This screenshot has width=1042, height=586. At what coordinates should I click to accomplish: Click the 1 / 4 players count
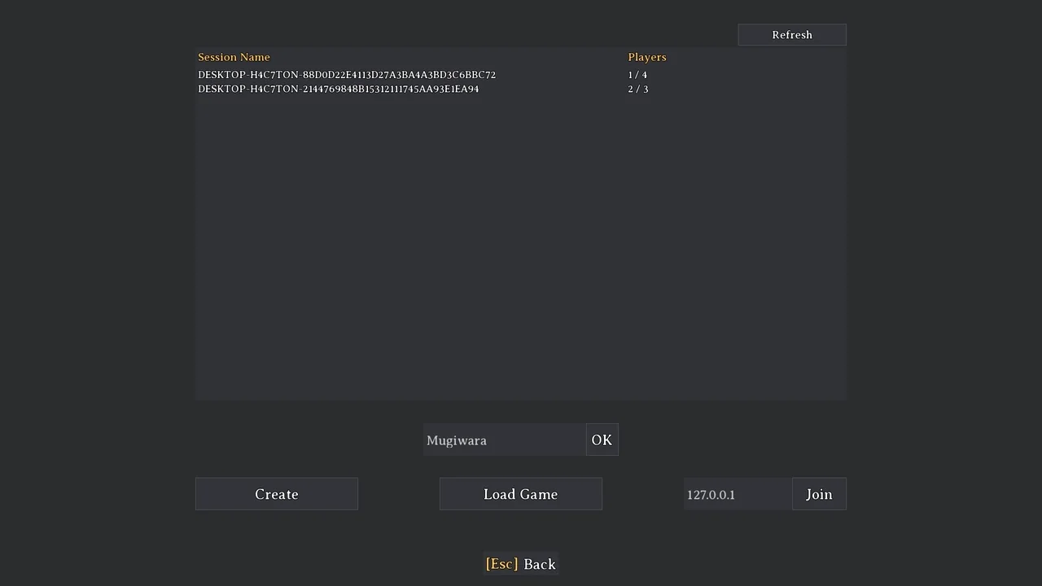click(637, 75)
